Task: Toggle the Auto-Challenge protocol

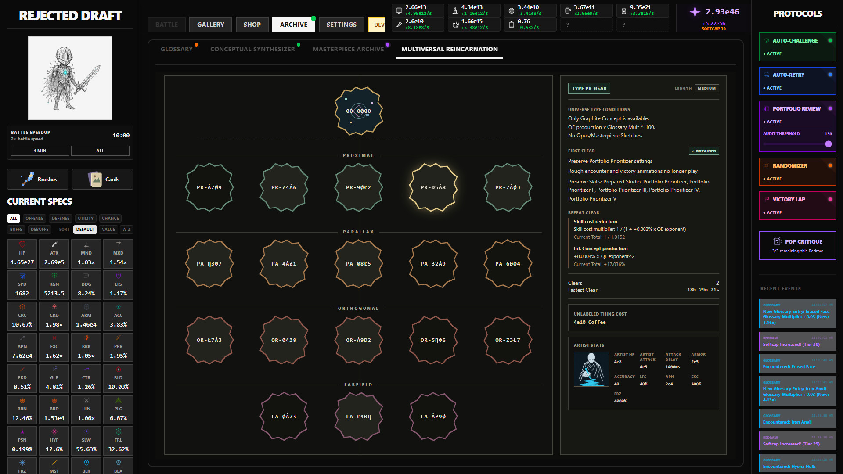Action: [797, 47]
